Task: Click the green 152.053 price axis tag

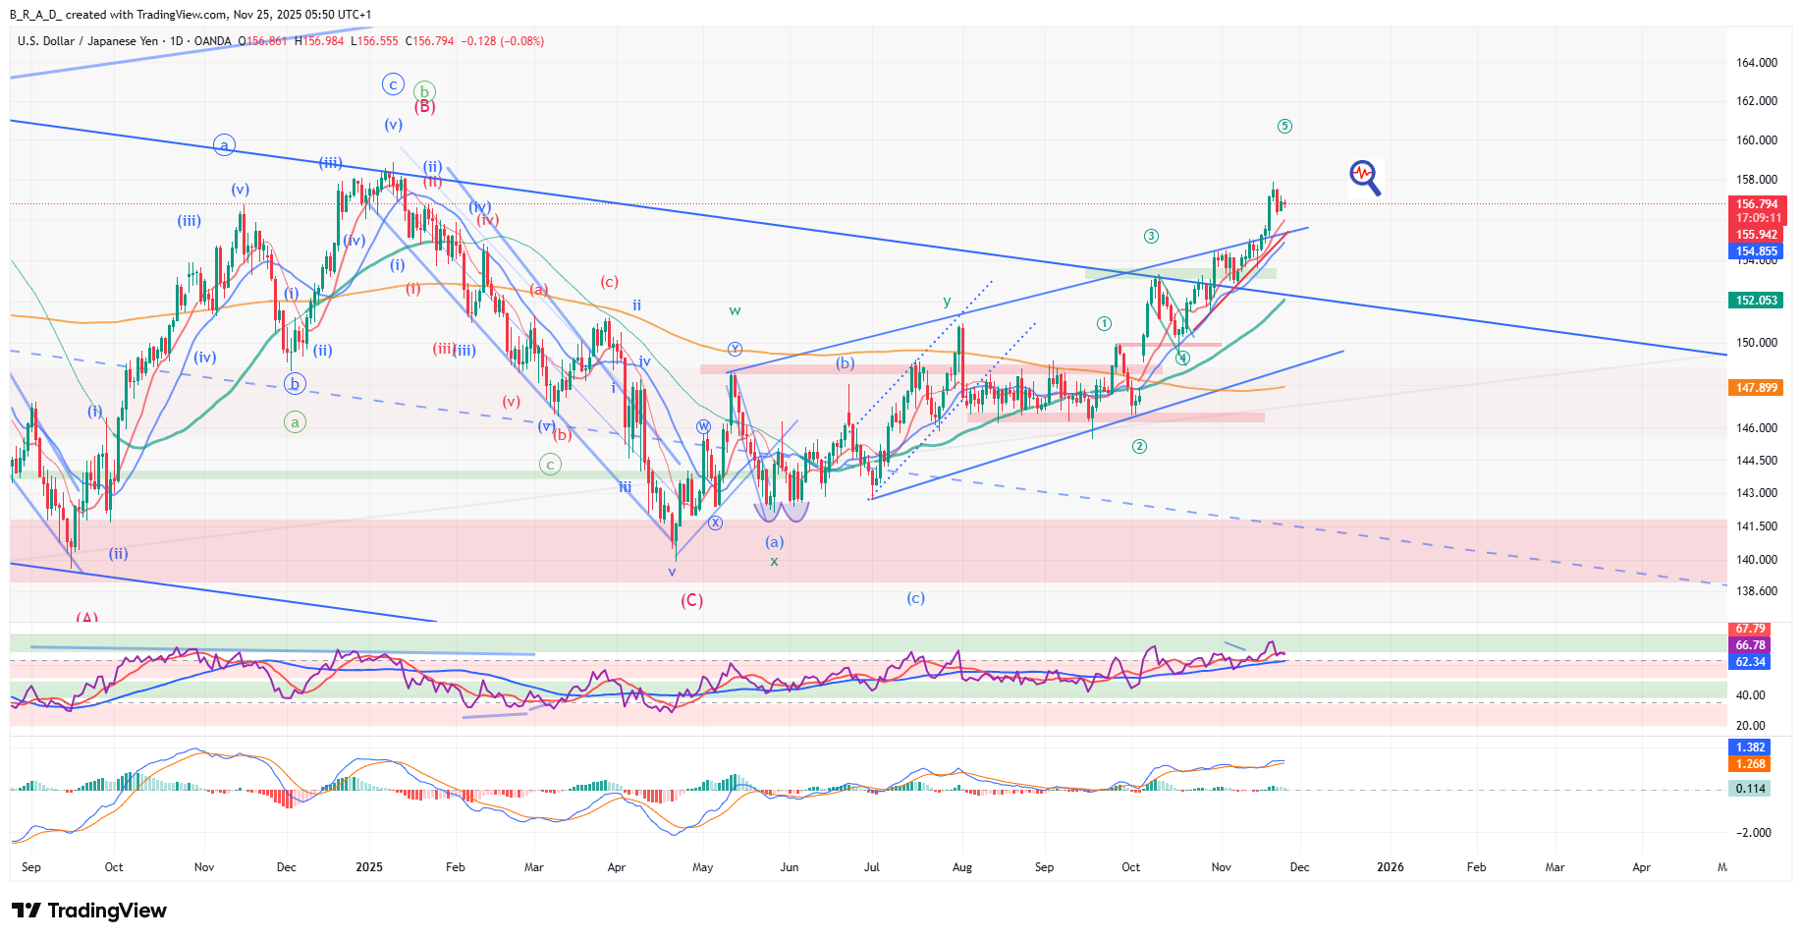Action: coord(1756,301)
